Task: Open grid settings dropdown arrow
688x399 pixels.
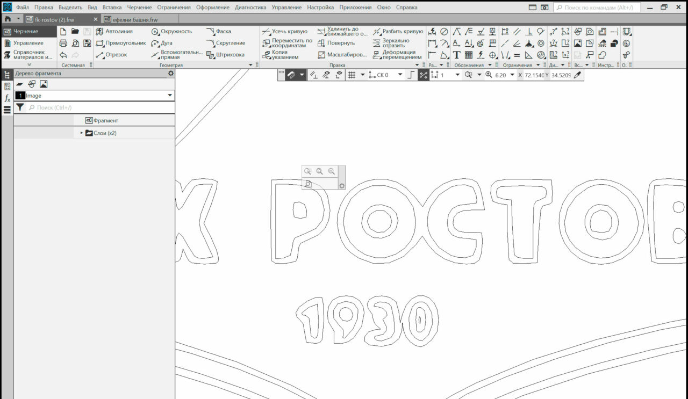Action: coord(363,75)
